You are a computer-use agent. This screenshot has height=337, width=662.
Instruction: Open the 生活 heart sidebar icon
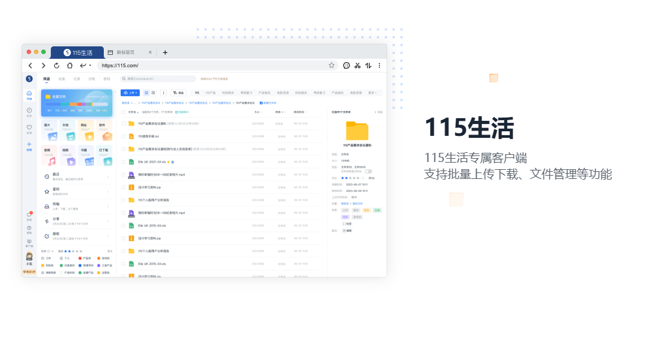click(29, 129)
